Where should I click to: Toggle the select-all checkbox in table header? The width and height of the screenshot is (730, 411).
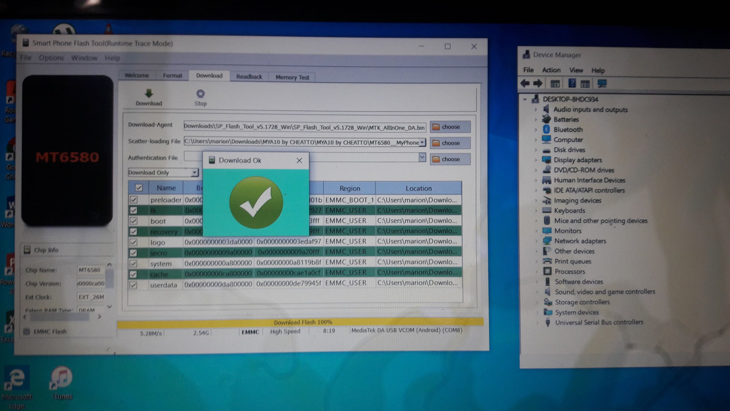pyautogui.click(x=139, y=187)
